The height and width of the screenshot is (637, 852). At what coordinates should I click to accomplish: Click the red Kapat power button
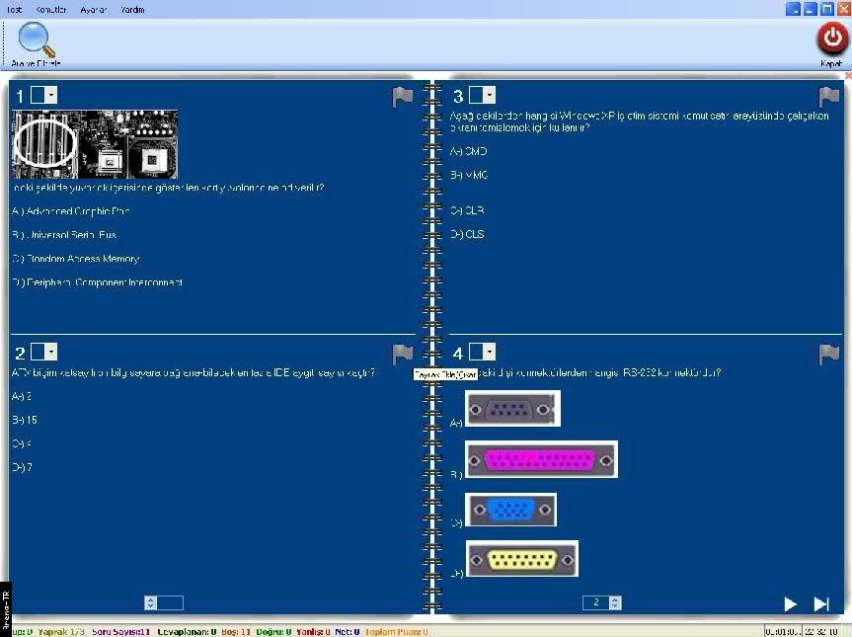832,39
